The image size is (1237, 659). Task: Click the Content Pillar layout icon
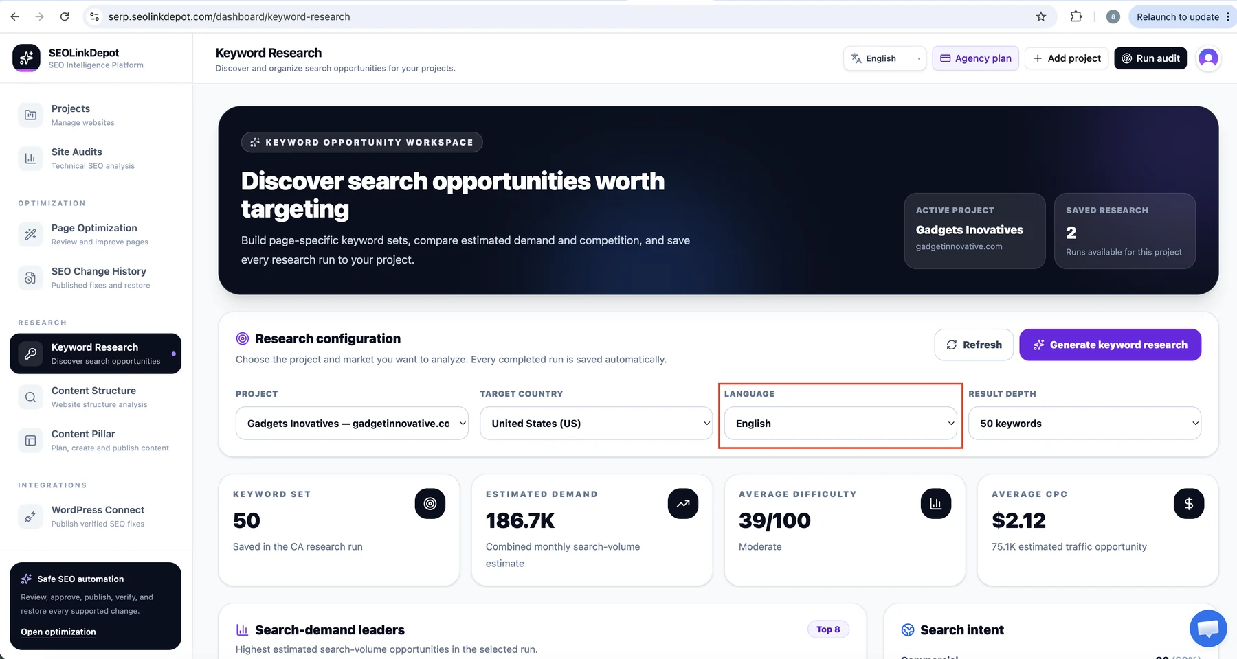30,440
